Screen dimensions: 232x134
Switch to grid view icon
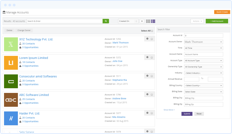(148, 21)
